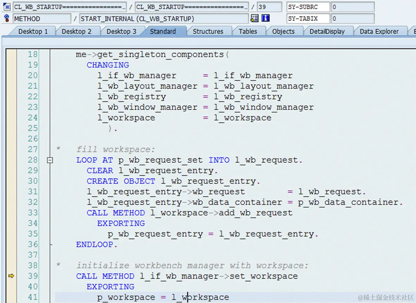Click 'l_workspace' parameter on line 24
The height and width of the screenshot is (303, 416).
click(126, 118)
